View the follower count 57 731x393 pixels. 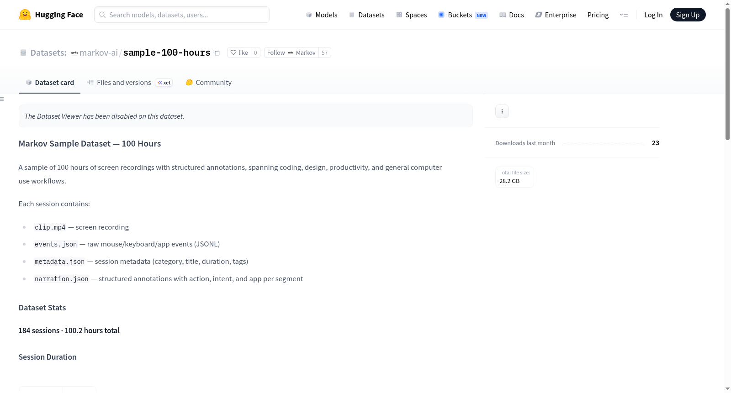click(x=325, y=52)
